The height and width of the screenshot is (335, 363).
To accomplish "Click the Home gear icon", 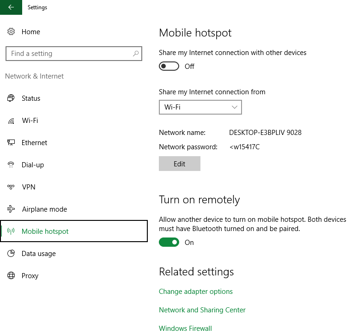I will 11,31.
